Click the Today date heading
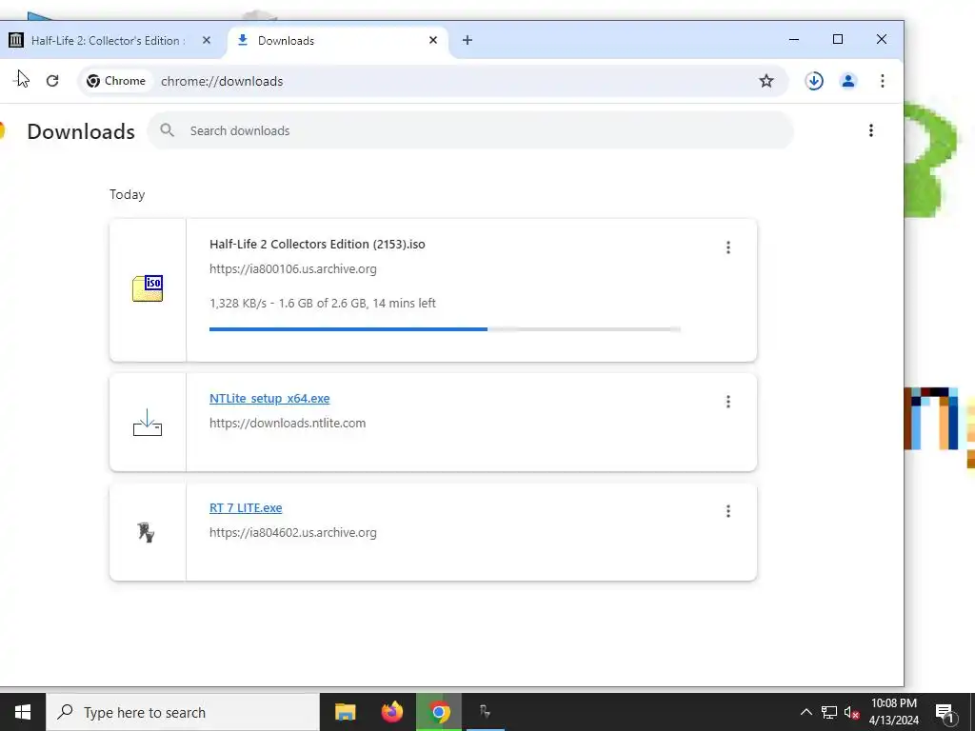975x731 pixels. 128,194
